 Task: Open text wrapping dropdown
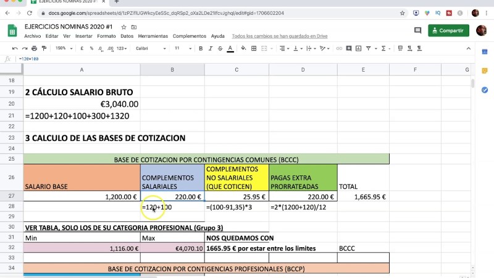(x=311, y=49)
